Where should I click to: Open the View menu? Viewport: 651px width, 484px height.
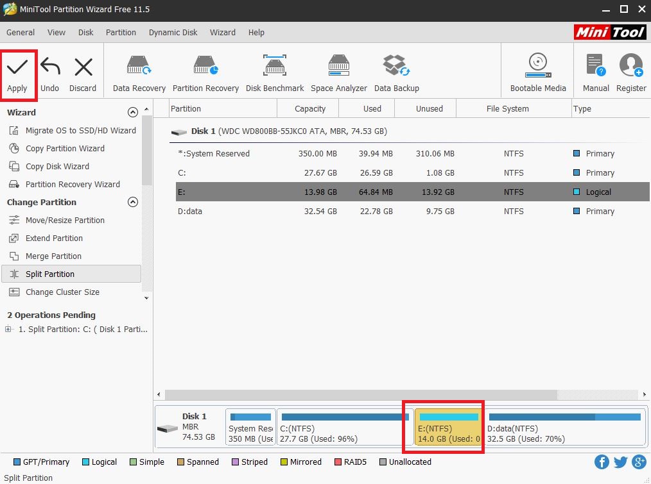click(56, 32)
